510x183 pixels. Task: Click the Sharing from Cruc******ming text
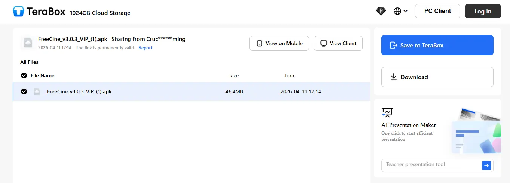[x=148, y=39]
